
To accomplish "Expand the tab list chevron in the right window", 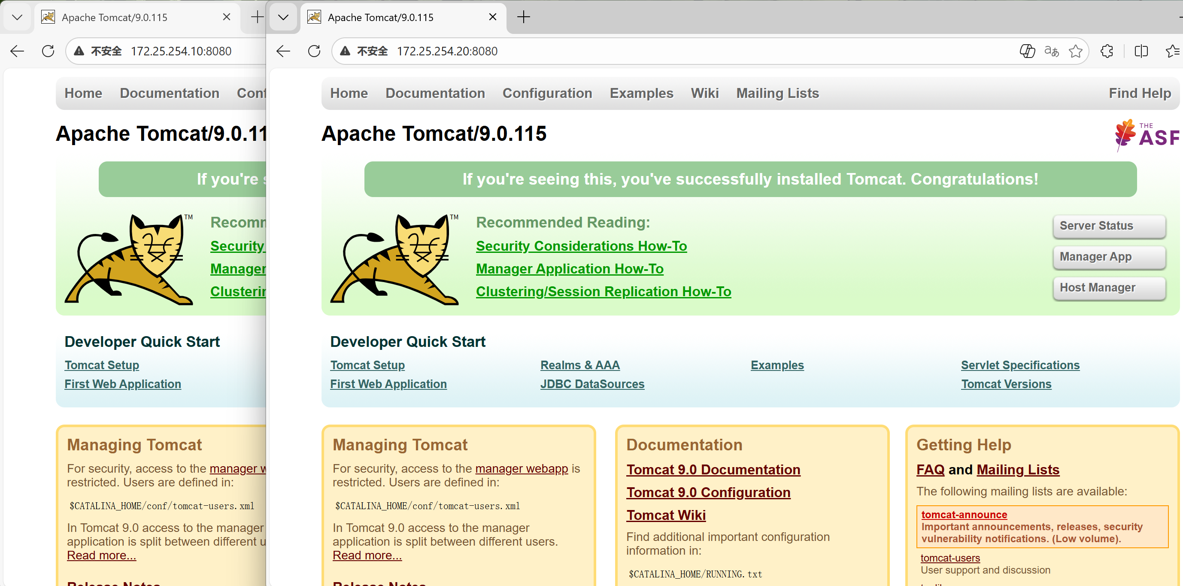I will pos(283,18).
